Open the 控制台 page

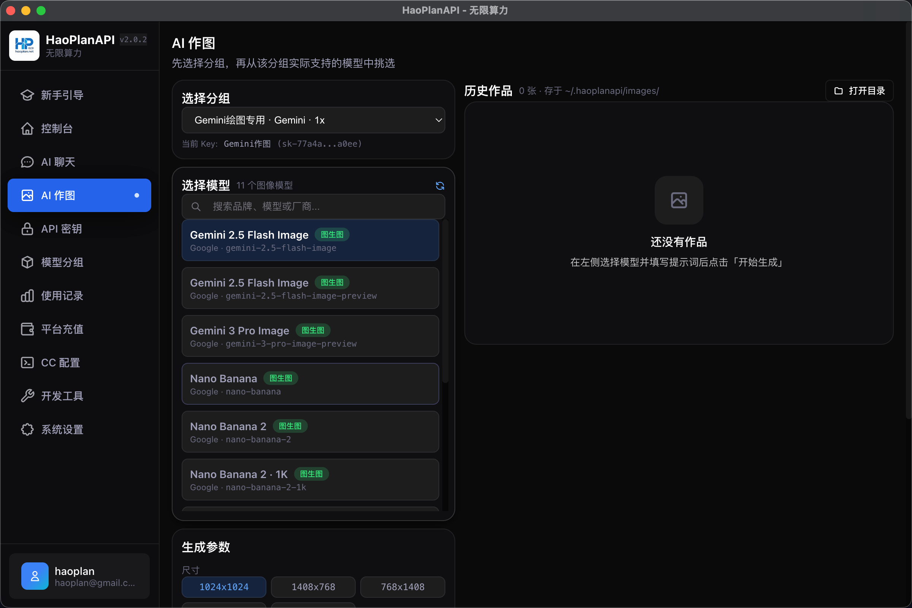coord(79,128)
